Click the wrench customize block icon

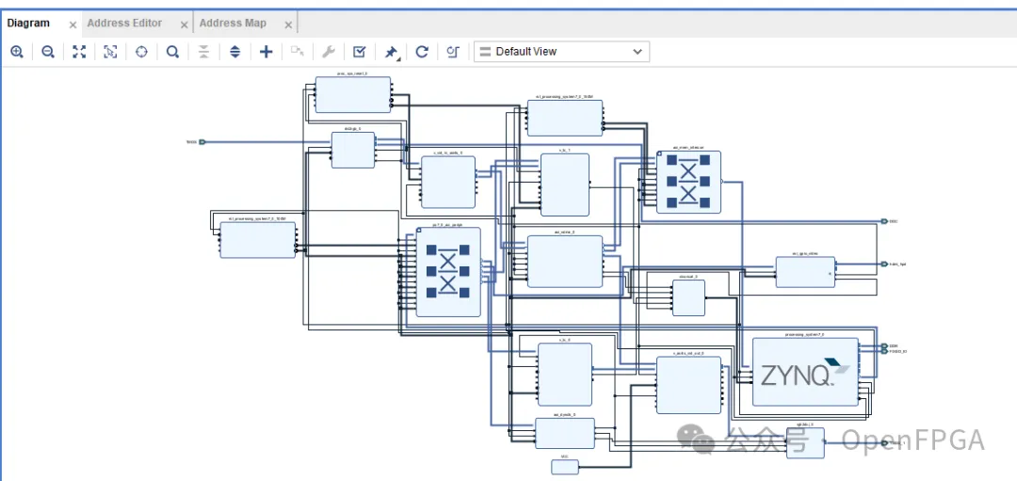329,52
